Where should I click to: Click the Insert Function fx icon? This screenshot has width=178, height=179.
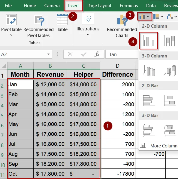(97, 54)
